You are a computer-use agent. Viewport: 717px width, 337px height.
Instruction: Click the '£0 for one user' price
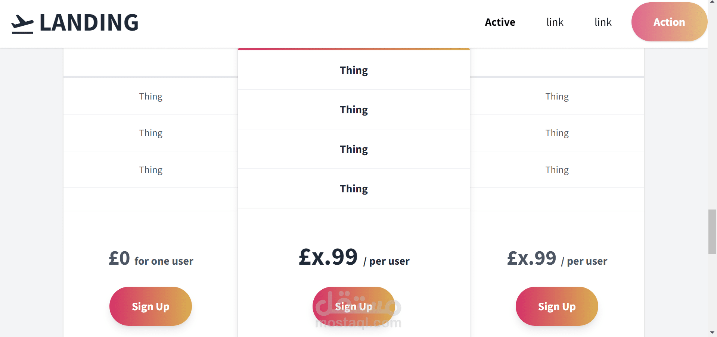tap(151, 259)
